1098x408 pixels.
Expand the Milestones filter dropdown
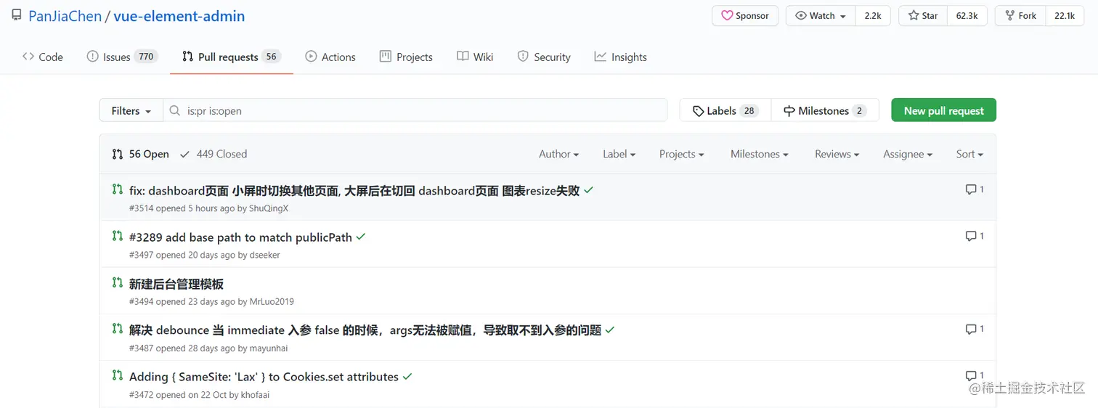[x=760, y=154]
